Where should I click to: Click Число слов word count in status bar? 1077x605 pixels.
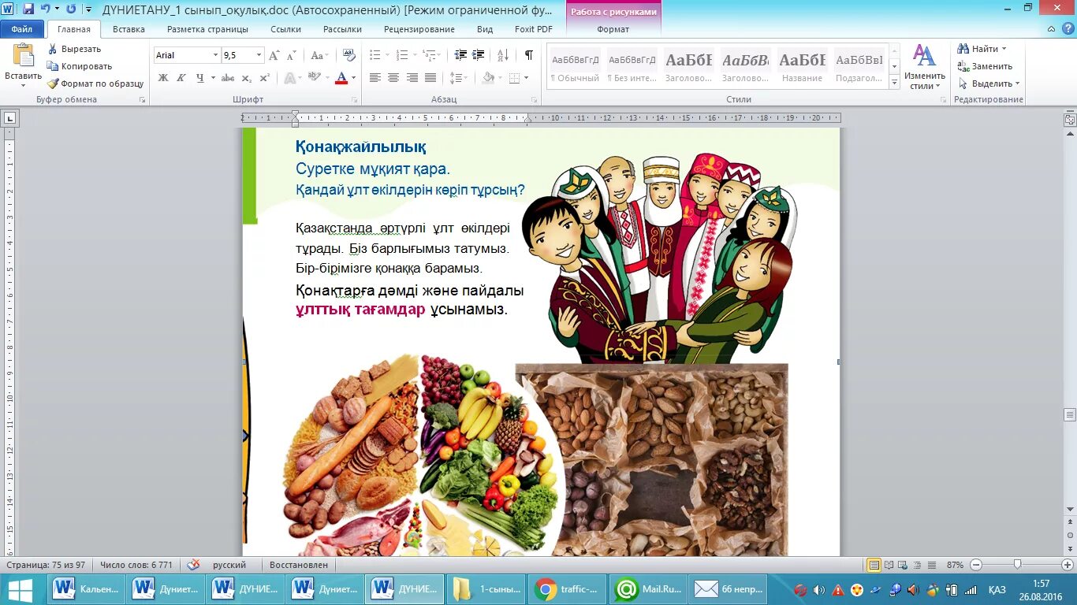(x=137, y=565)
